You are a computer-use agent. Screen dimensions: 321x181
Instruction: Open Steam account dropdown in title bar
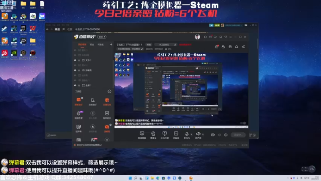tap(234, 25)
